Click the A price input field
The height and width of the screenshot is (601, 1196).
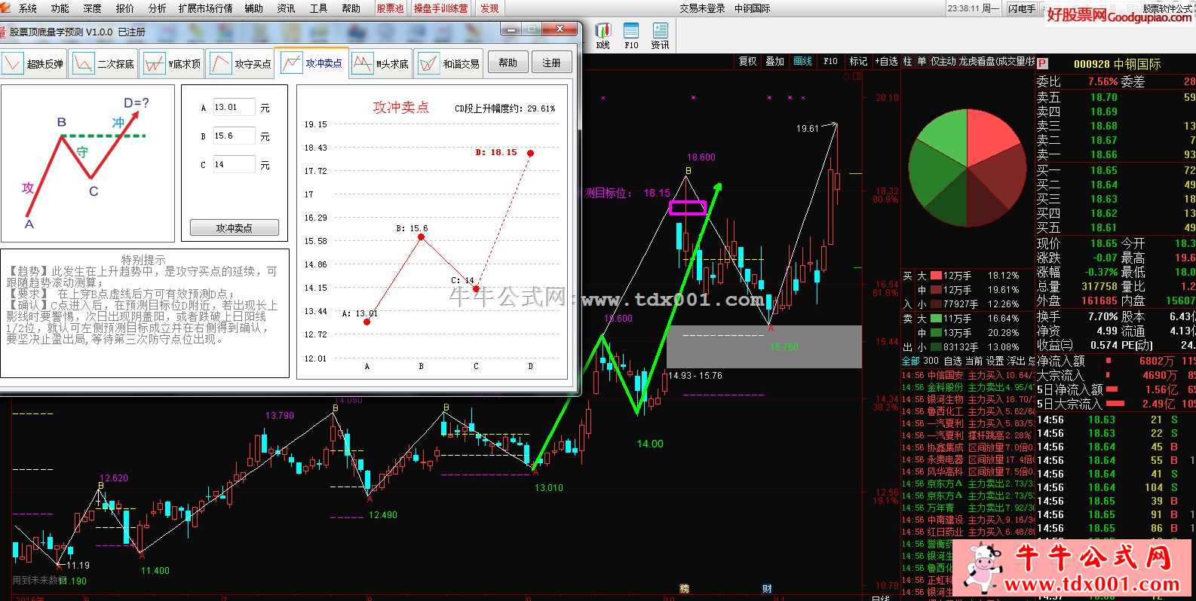[234, 108]
